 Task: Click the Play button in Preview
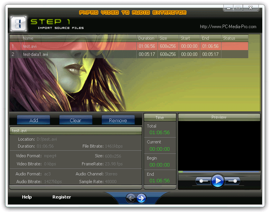pos(218,181)
